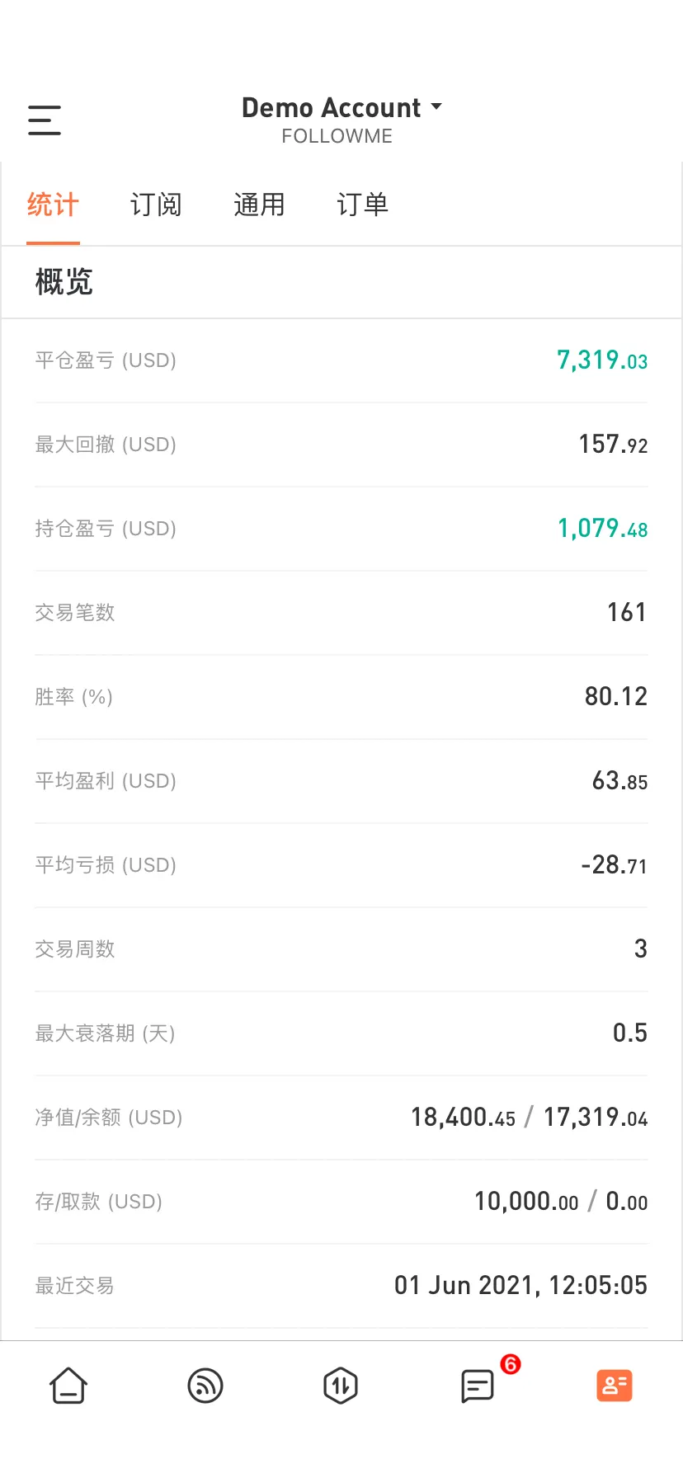Tap the 胜率 (%) row

coord(341,697)
